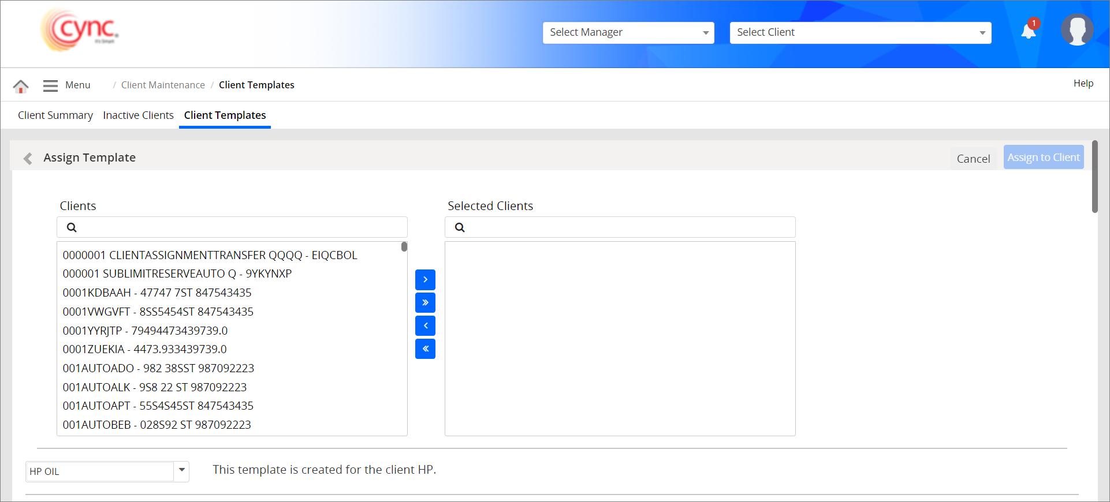Image resolution: width=1110 pixels, height=502 pixels.
Task: Open notifications bell with red badge
Action: pos(1029,31)
